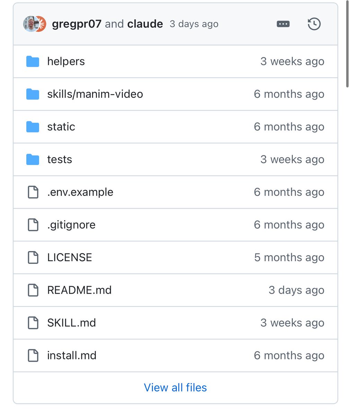Screen dimensions: 351x415
Task: Click the claude avatar icon
Action: coord(41,24)
